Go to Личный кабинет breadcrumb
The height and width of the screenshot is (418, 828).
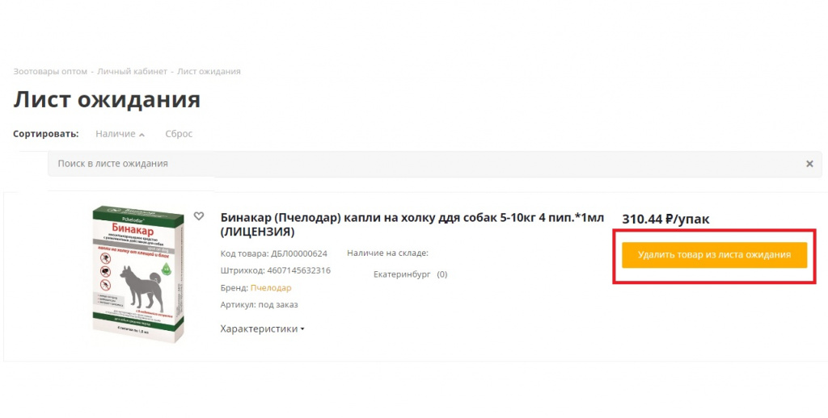click(x=132, y=71)
